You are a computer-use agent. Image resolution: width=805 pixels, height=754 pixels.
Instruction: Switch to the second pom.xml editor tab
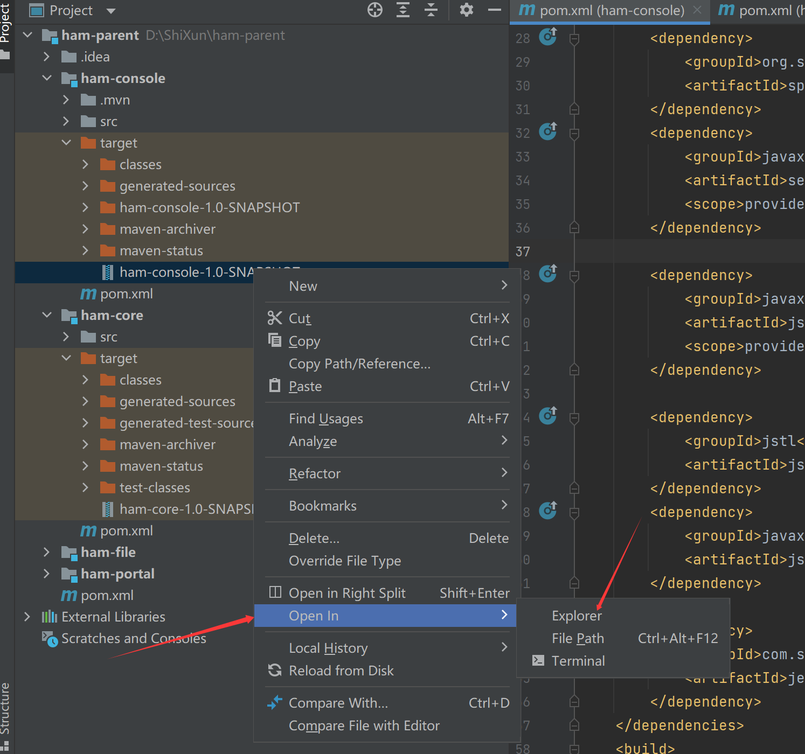pos(759,10)
